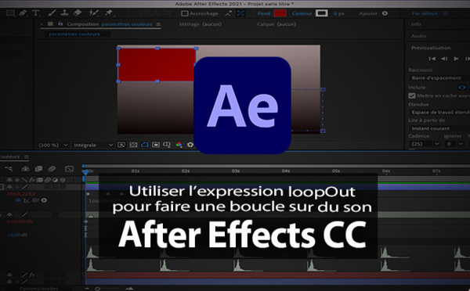Select the Type tool
470x291 pixels.
coord(36,13)
